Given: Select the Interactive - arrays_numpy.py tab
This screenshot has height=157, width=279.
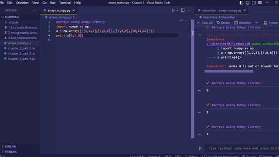Looking at the screenshot, I should coord(221,10).
